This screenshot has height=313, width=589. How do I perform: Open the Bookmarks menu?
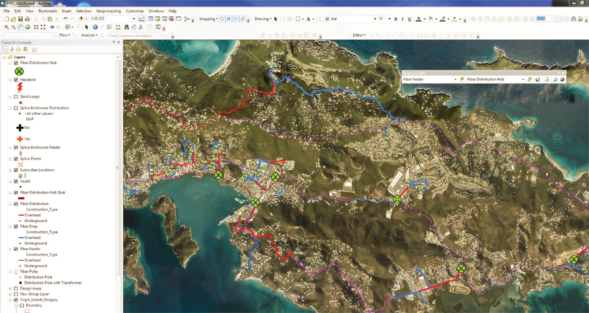tap(48, 11)
